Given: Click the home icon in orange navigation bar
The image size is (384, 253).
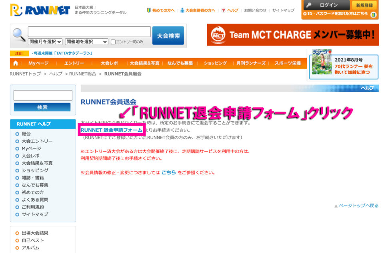Looking at the screenshot, I should [16, 63].
